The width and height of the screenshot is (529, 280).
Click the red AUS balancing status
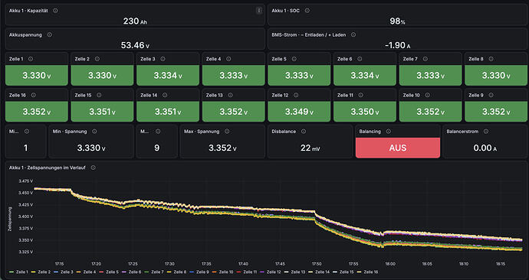click(398, 148)
